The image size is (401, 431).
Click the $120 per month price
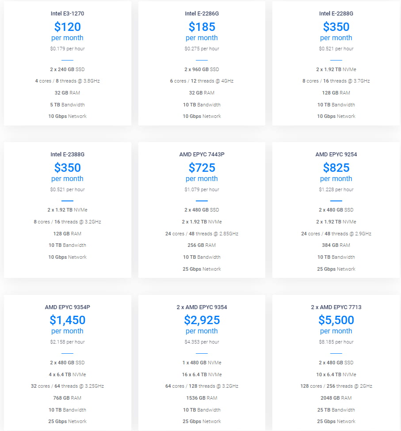pyautogui.click(x=67, y=27)
